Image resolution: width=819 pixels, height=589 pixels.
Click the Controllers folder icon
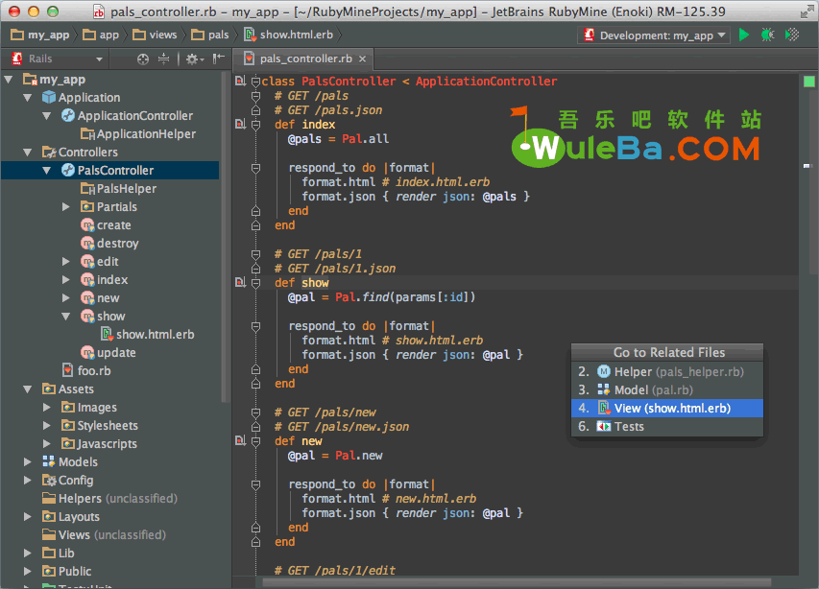pyautogui.click(x=49, y=152)
